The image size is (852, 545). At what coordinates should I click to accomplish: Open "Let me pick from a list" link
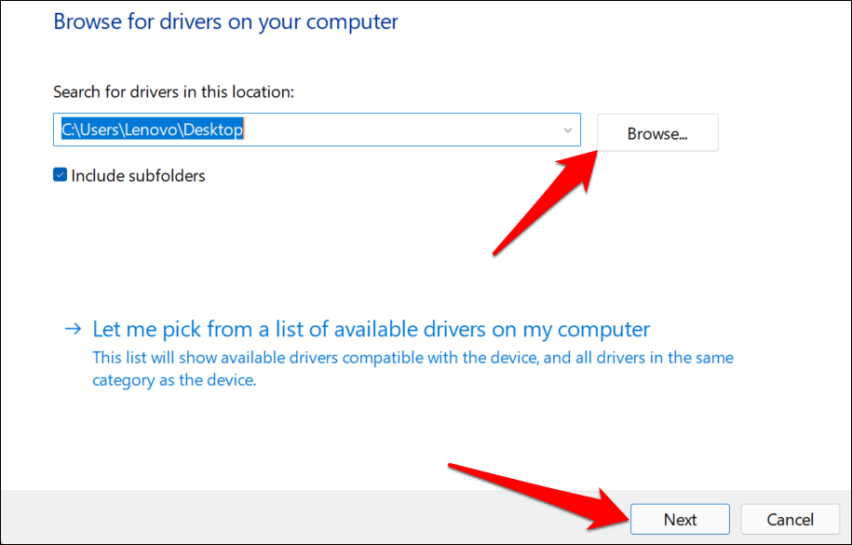tap(371, 329)
